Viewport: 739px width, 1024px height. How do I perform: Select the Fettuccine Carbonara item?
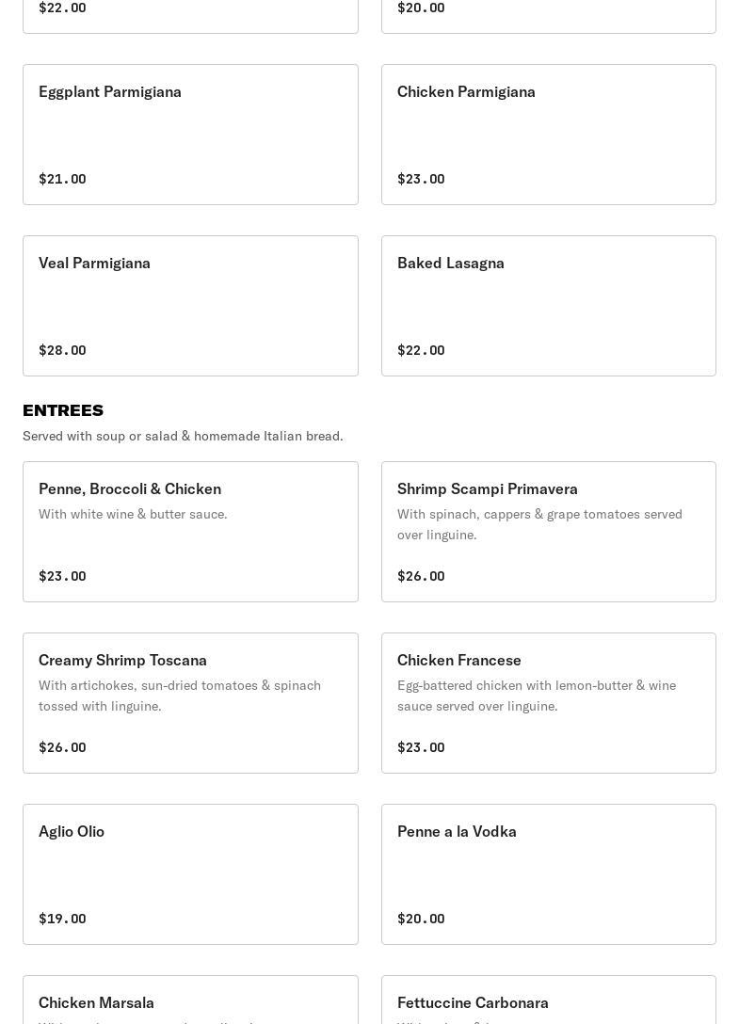548,1001
